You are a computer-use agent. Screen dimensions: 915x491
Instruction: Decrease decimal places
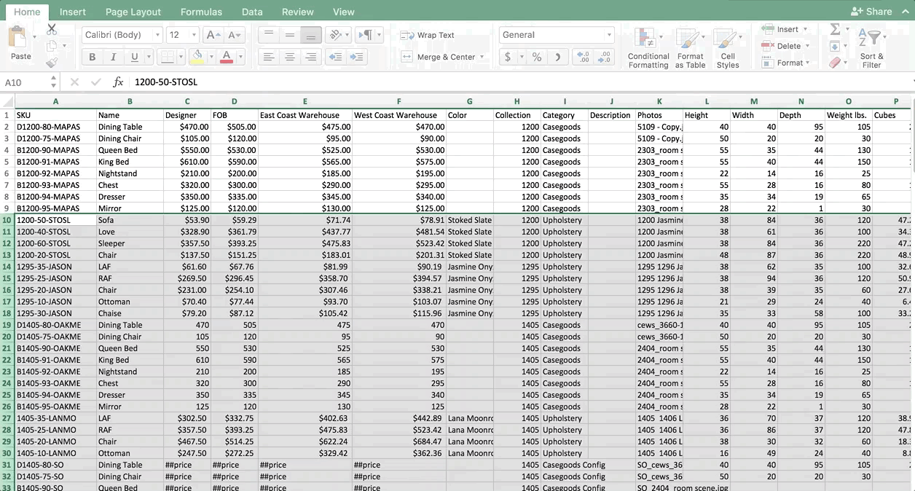coord(604,57)
